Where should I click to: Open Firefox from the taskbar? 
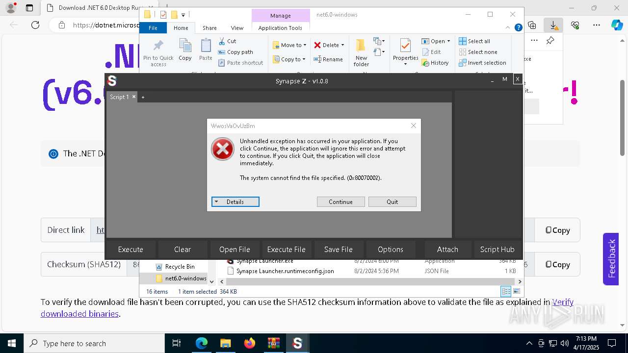(x=249, y=343)
